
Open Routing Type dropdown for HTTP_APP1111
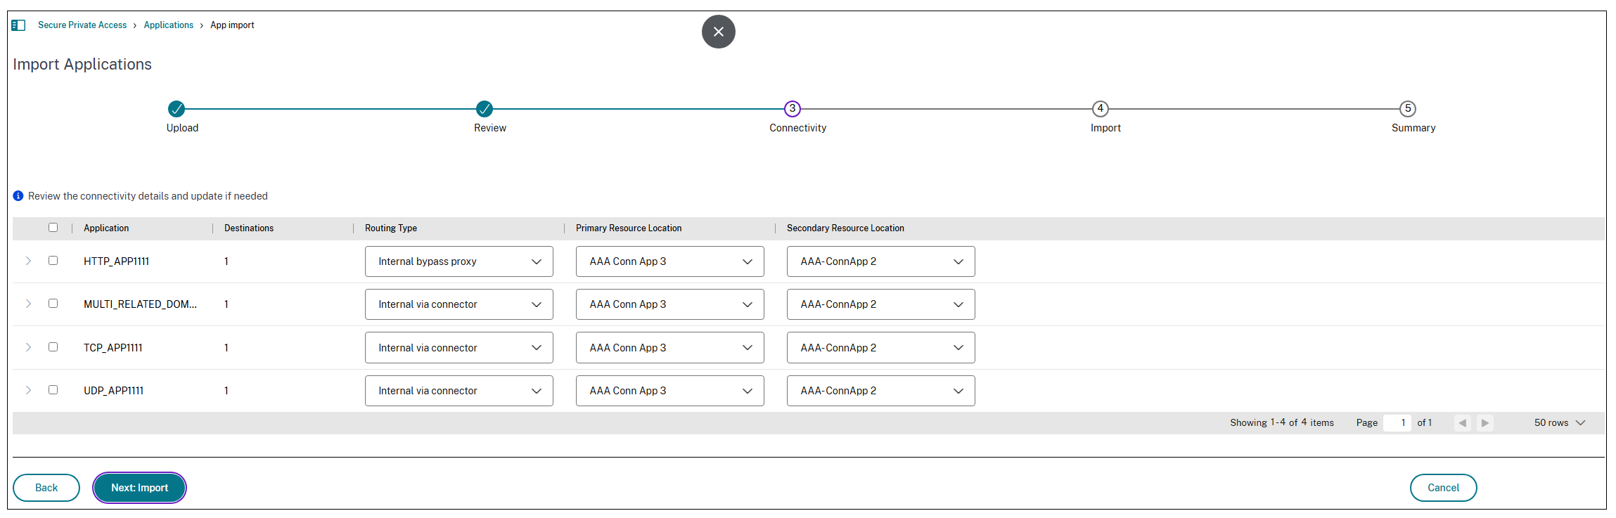pos(458,261)
